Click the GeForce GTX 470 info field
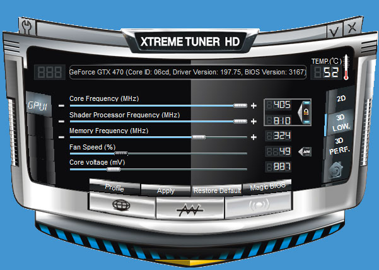379x270 pixels. pyautogui.click(x=188, y=72)
